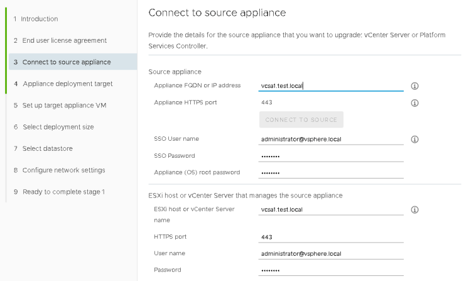Focus the Appliance FQDN or IP address field
The height and width of the screenshot is (281, 464).
(331, 85)
